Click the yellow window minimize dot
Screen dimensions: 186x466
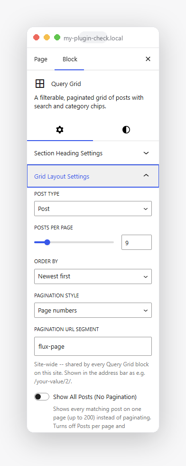click(x=47, y=38)
